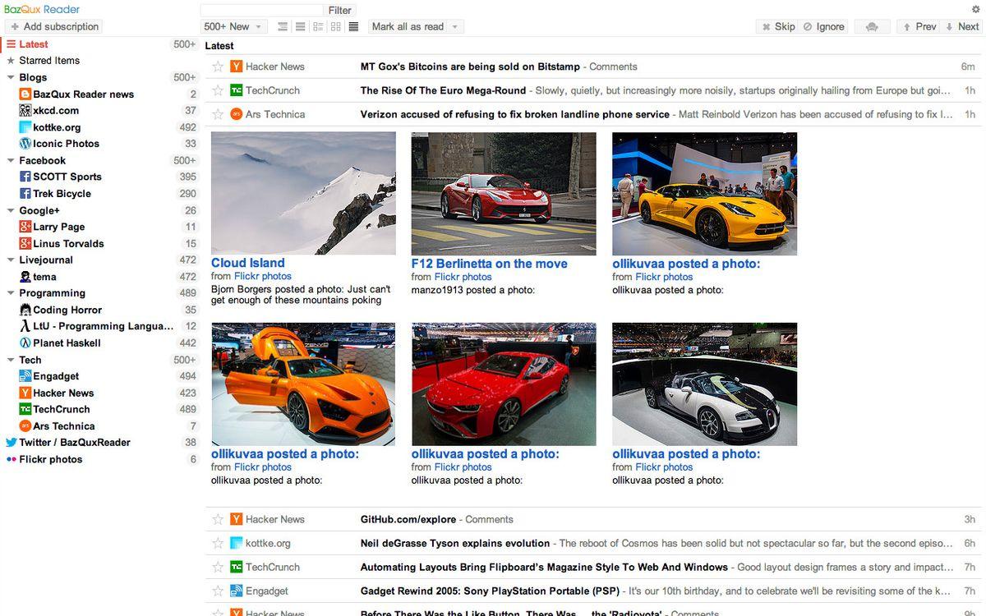Click the Ignore button
Viewport: 986px width, 616px height.
[824, 26]
